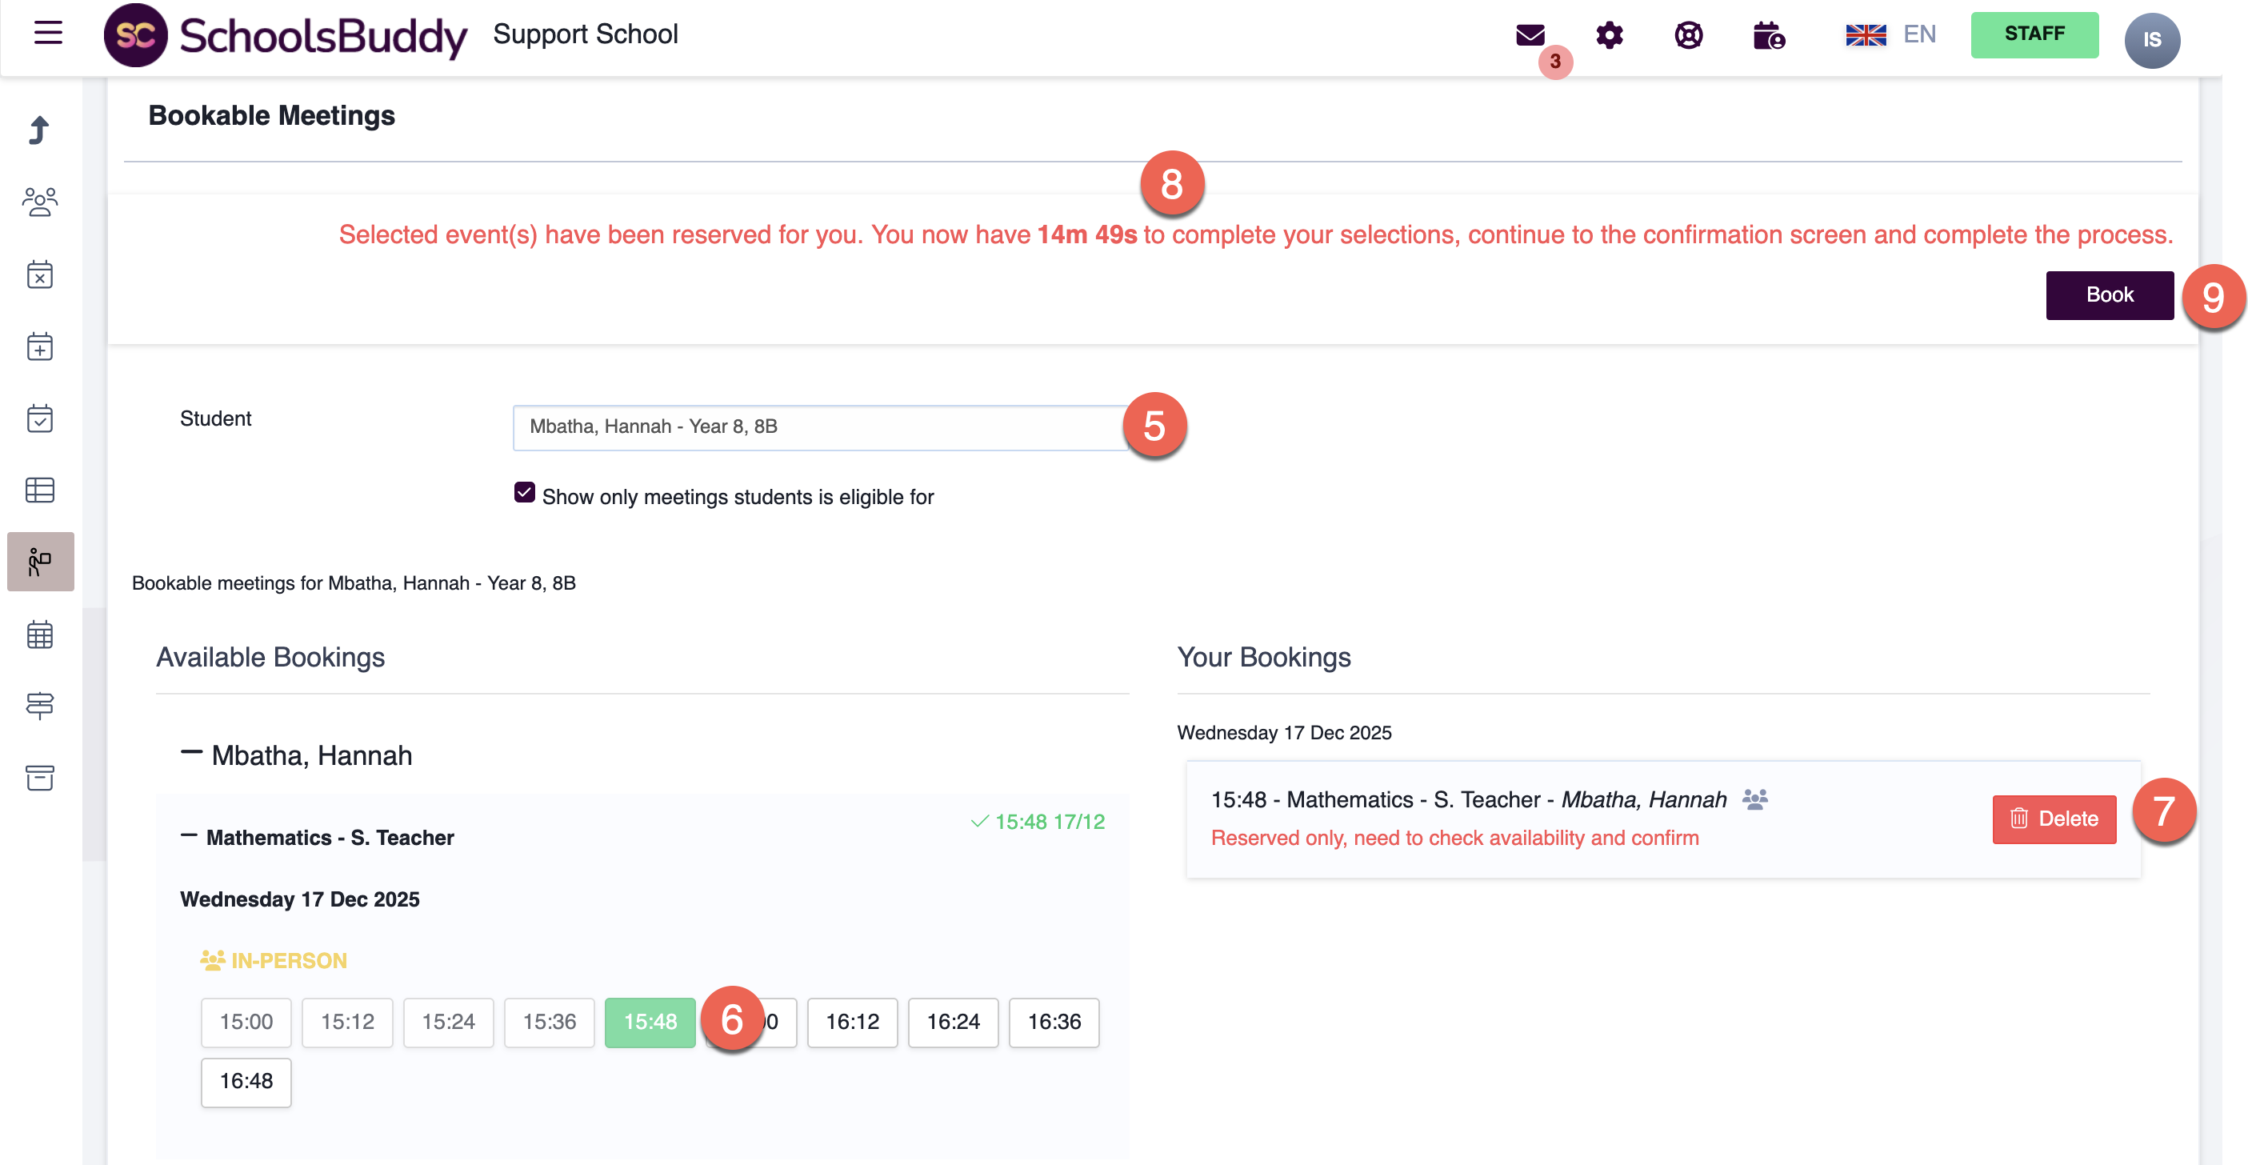Select the 16:24 time slot
2248x1165 pixels.
[953, 1021]
